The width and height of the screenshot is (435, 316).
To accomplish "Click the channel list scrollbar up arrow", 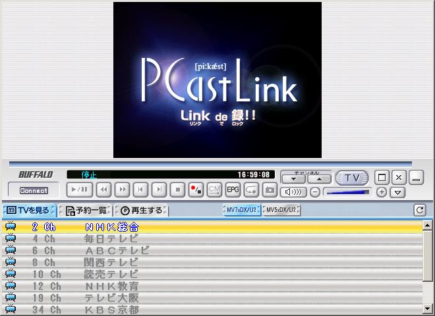I will click(428, 225).
